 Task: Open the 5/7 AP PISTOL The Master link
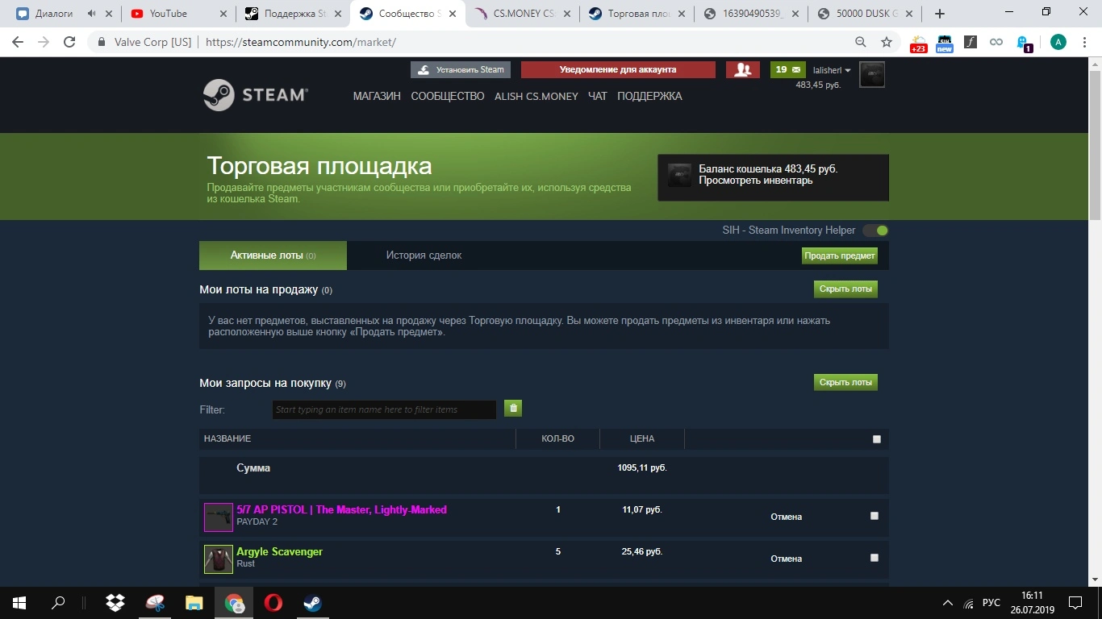341,509
